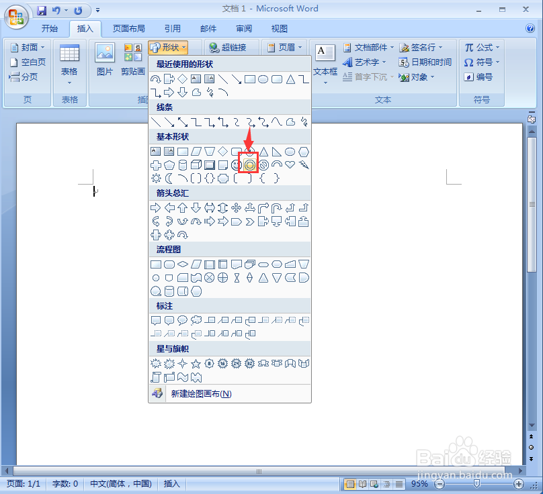The image size is (543, 494).
Task: Pick the lightning bolt shape
Action: pos(304,165)
